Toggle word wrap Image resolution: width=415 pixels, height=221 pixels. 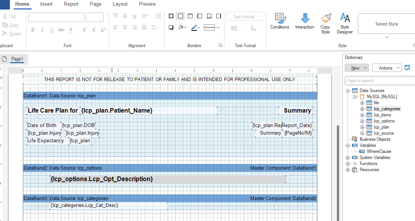(159, 16)
